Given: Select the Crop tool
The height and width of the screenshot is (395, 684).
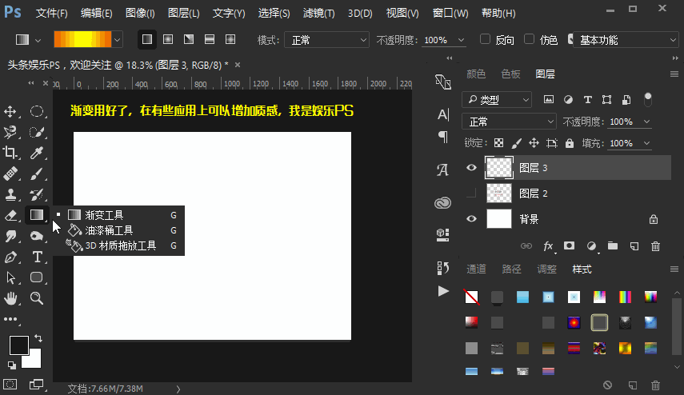Looking at the screenshot, I should tap(10, 153).
